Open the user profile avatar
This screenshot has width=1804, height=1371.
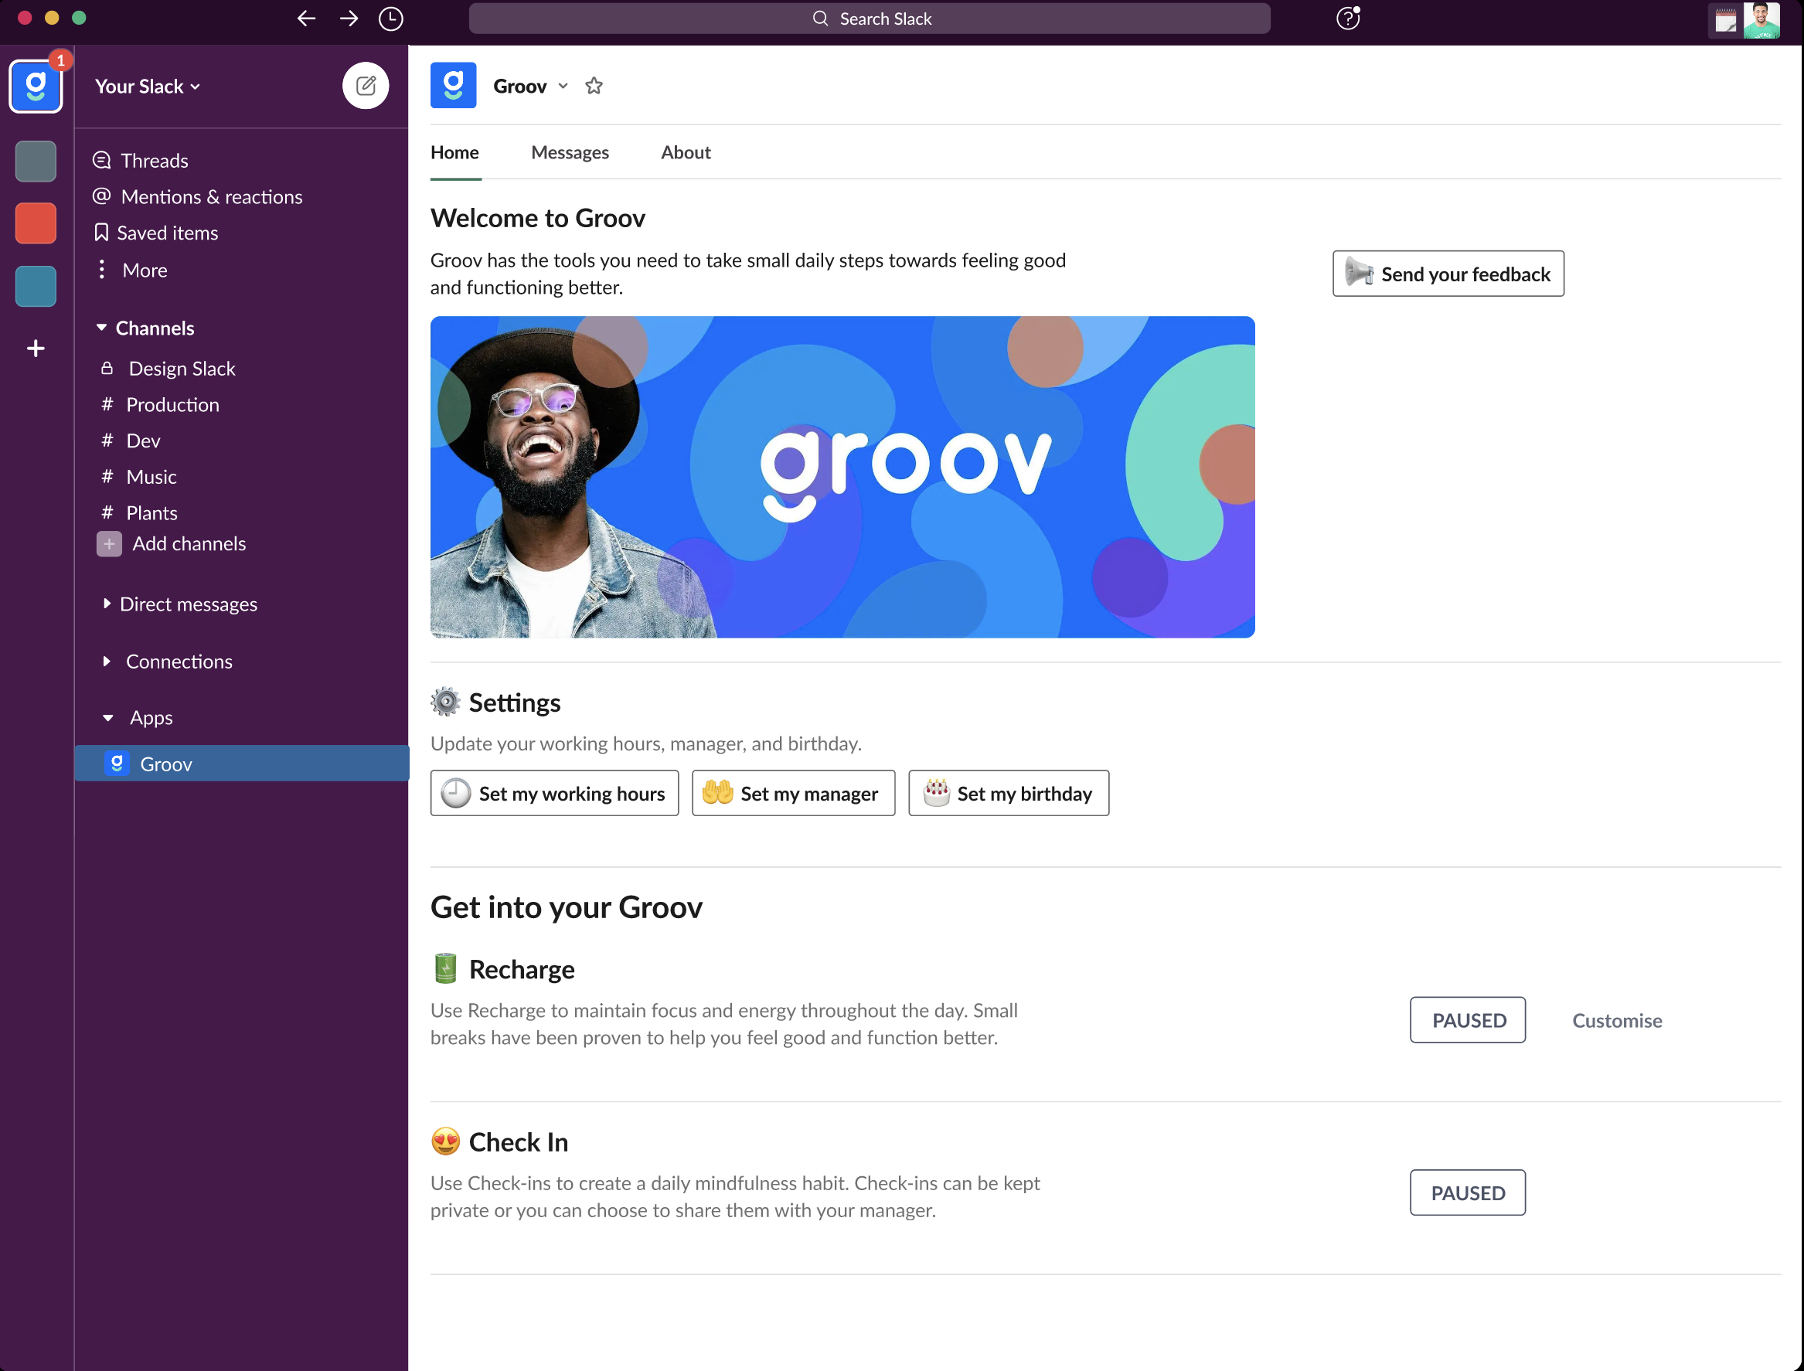pyautogui.click(x=1761, y=19)
